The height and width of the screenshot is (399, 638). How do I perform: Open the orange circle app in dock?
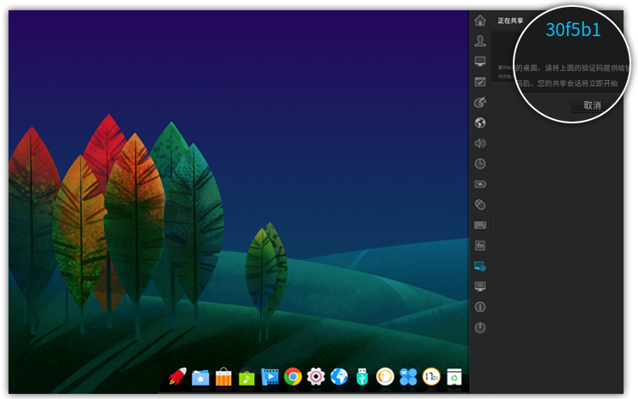[x=385, y=377]
